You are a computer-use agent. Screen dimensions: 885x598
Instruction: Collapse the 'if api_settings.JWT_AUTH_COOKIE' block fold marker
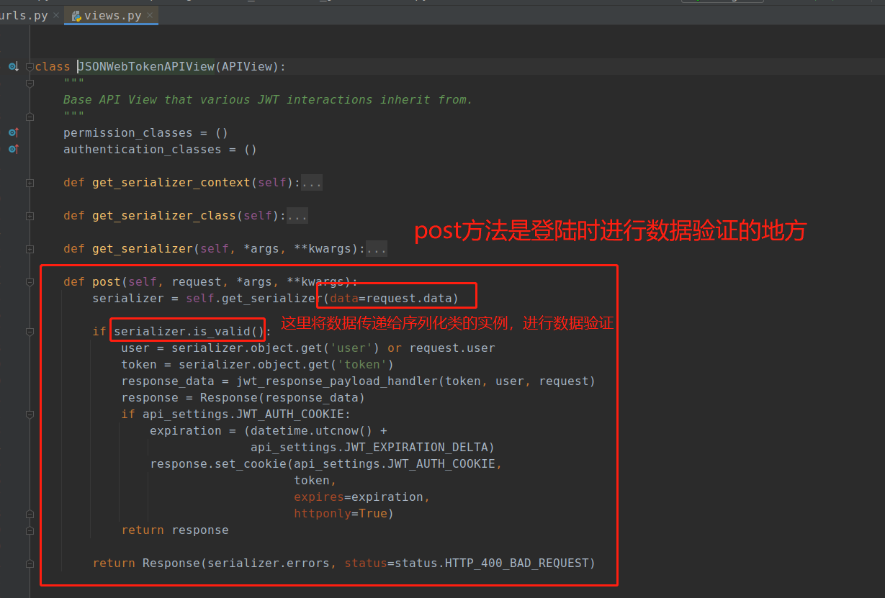[x=30, y=414]
